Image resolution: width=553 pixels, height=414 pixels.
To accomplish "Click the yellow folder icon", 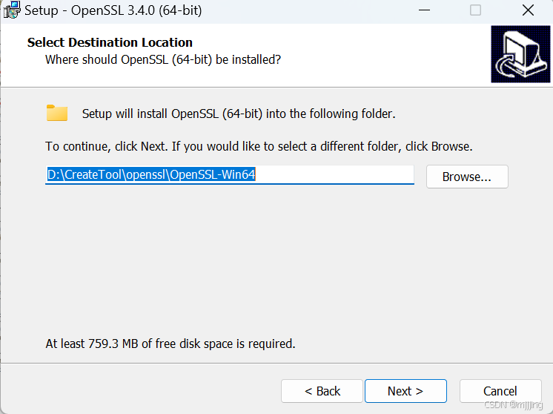I will [57, 113].
